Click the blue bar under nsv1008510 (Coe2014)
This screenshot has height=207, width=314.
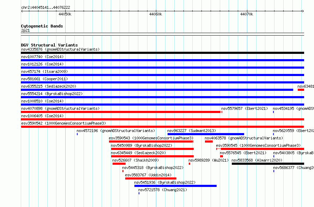click(x=162, y=105)
